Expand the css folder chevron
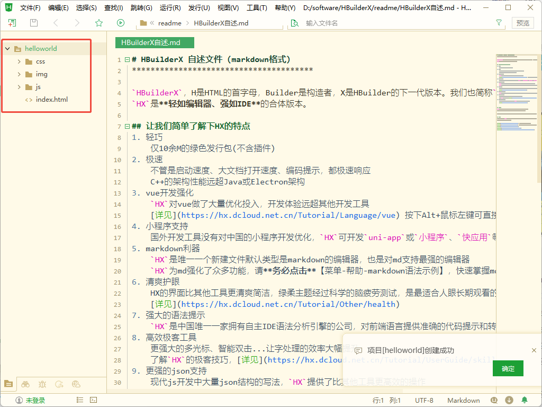The image size is (542, 407). tap(19, 61)
